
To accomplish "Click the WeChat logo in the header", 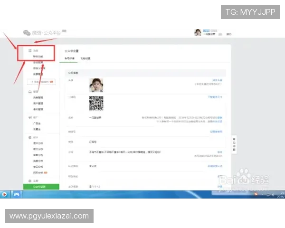I will click(x=27, y=33).
